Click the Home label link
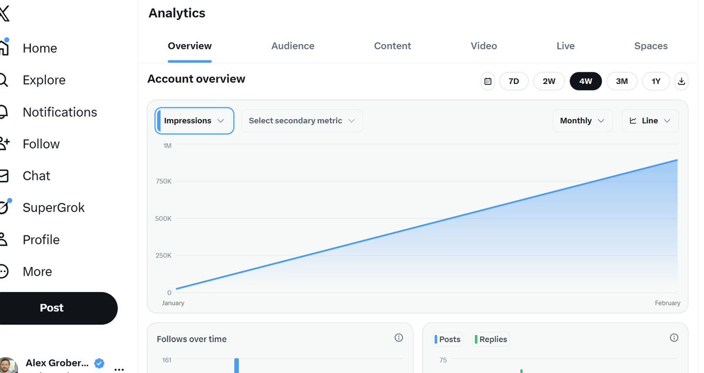This screenshot has height=373, width=704. [40, 48]
